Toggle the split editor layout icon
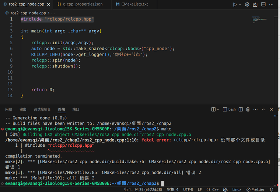Image resolution: width=280 pixels, height=192 pixels. [263, 4]
